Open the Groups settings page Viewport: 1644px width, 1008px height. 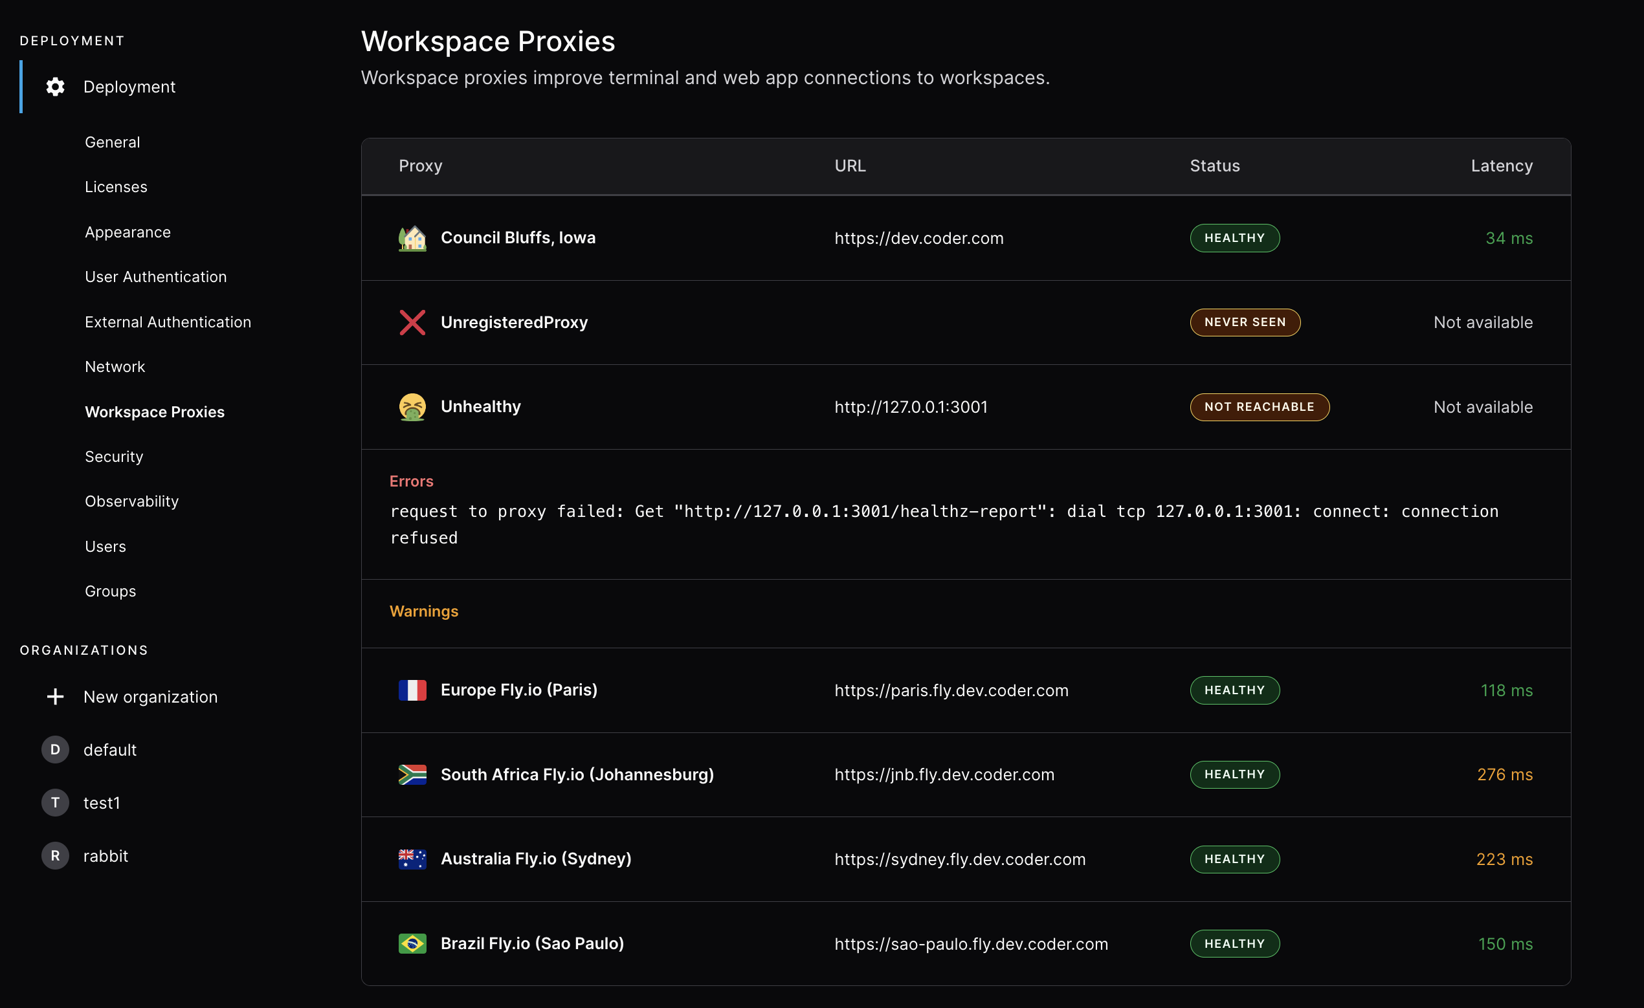(x=109, y=591)
